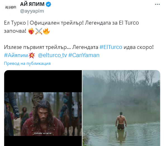Screen dimensions: 164x146
Task: Open the #Айяпим hashtag
Action: [x=16, y=55]
